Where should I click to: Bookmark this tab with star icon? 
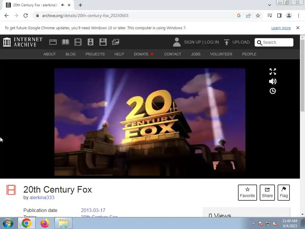pyautogui.click(x=258, y=16)
